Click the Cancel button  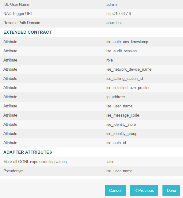coord(115,190)
